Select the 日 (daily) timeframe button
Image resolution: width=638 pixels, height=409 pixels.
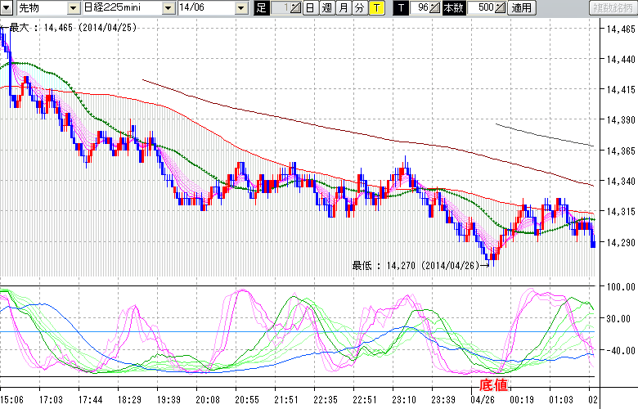coord(310,8)
